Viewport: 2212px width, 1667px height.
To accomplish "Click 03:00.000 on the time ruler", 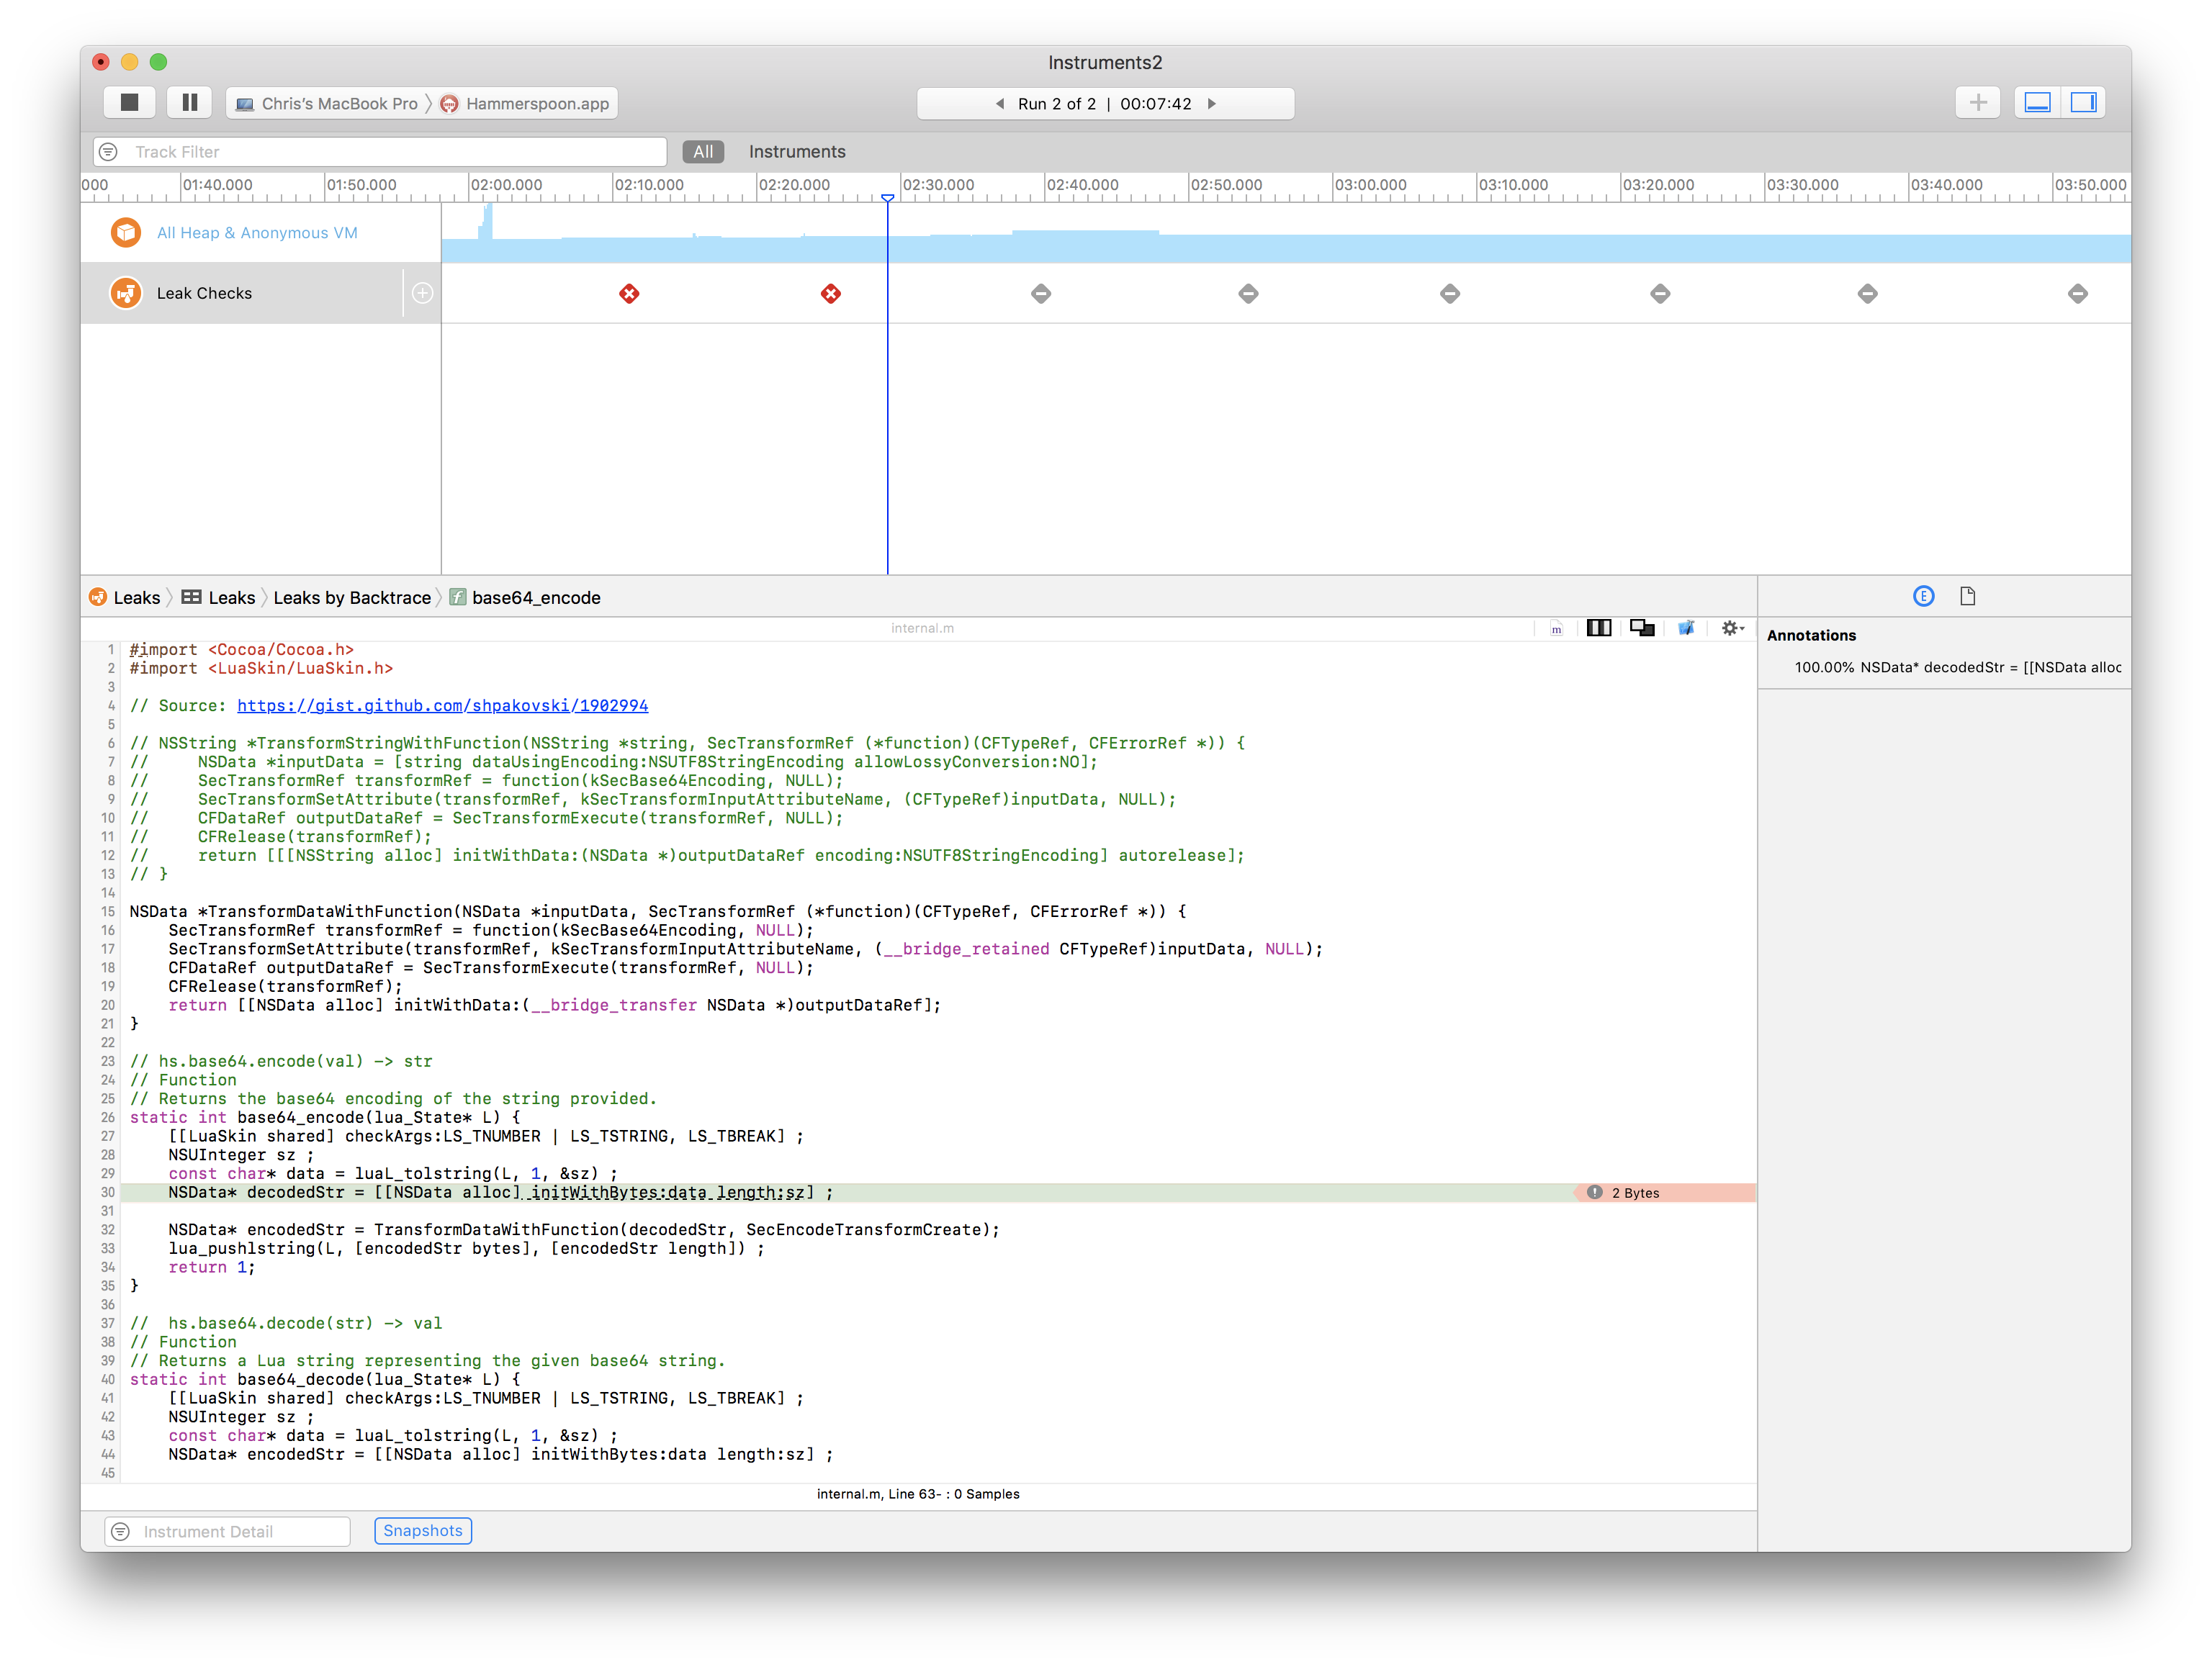I will (1371, 185).
